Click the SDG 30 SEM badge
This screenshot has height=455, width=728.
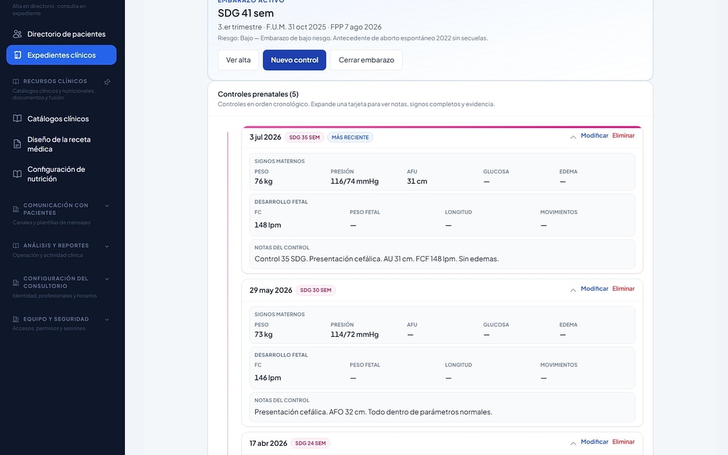click(316, 290)
